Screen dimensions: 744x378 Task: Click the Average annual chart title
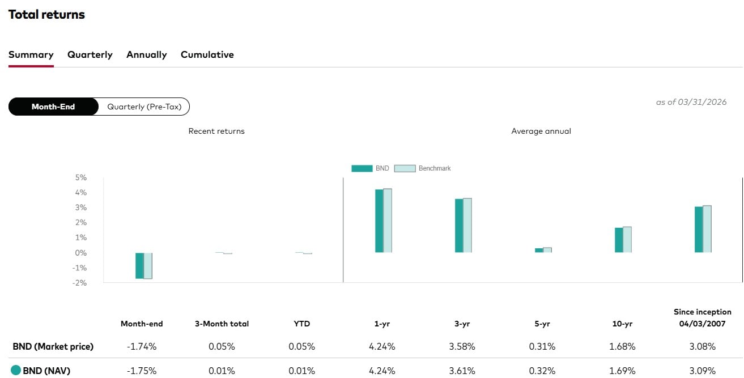pos(541,131)
